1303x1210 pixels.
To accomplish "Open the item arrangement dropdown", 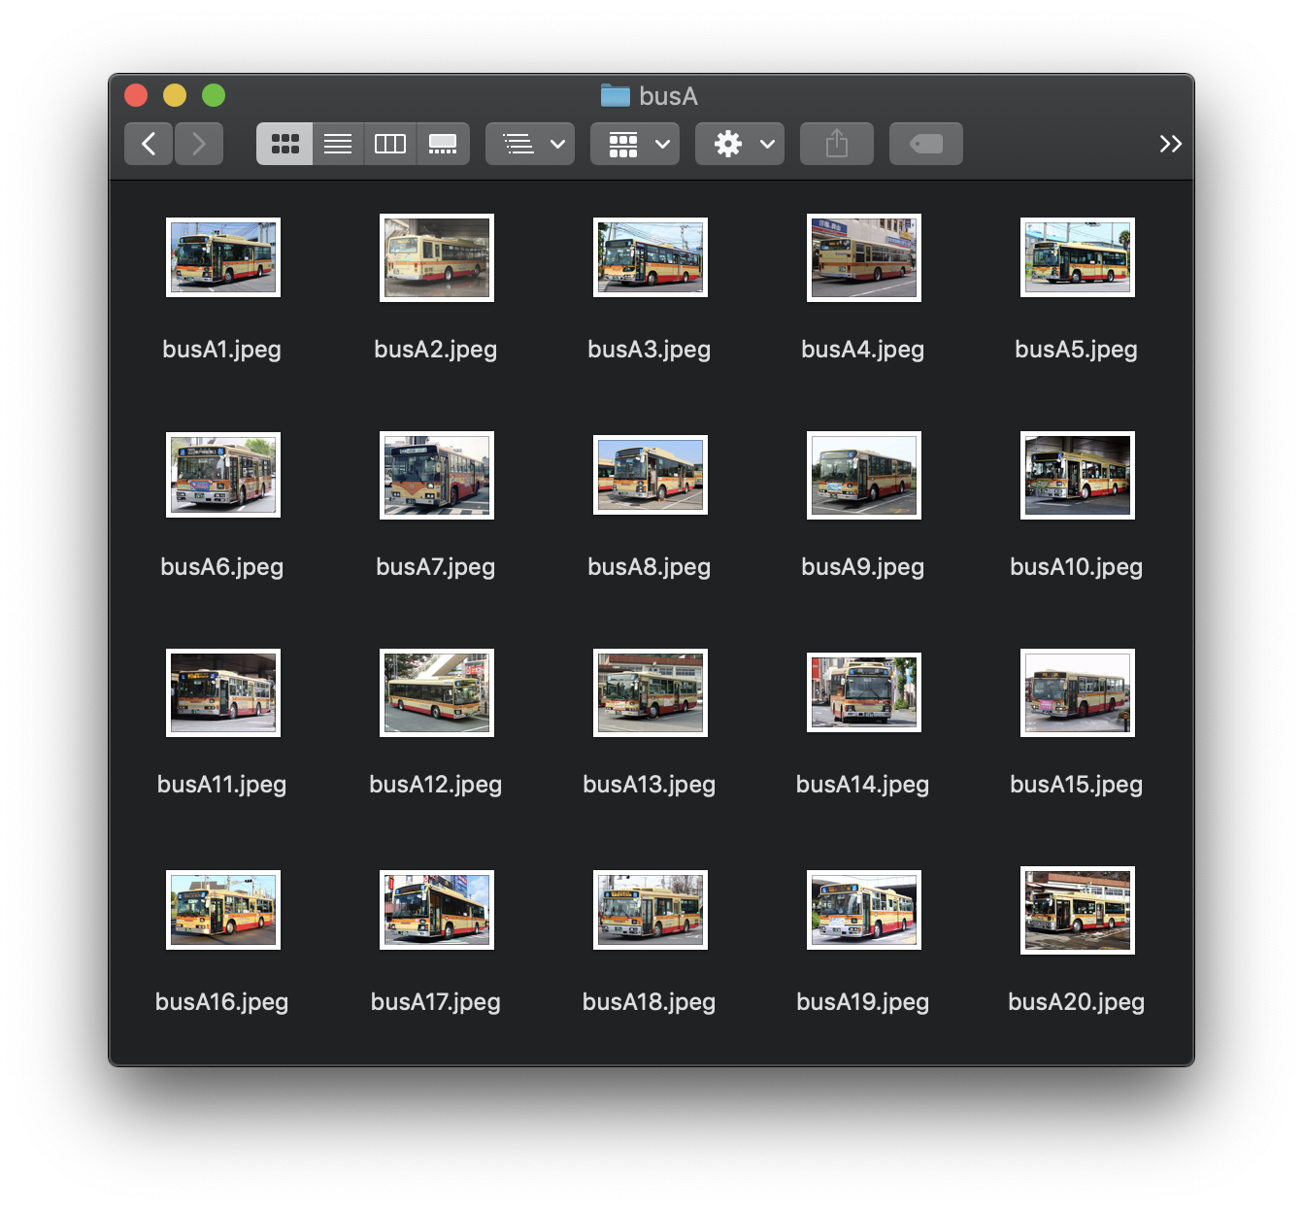I will 530,144.
